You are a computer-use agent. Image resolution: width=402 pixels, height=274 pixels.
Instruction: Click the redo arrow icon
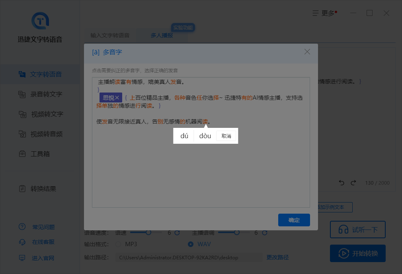click(x=353, y=183)
